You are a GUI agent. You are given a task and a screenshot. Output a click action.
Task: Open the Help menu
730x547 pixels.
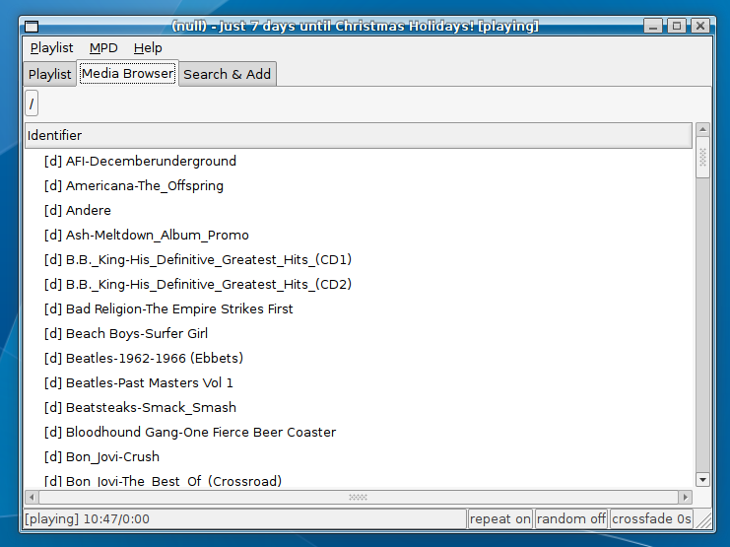coord(148,48)
